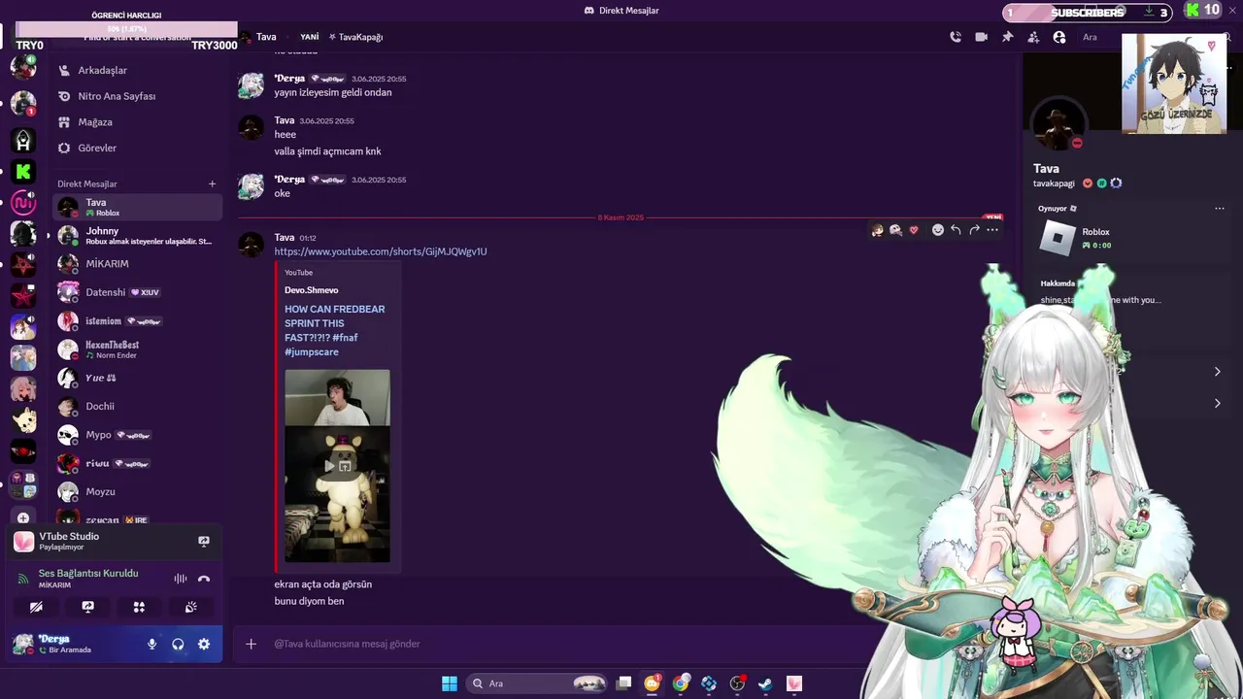Screen dimensions: 1243x699
Task: Open Yue direct message
Action: (138, 378)
